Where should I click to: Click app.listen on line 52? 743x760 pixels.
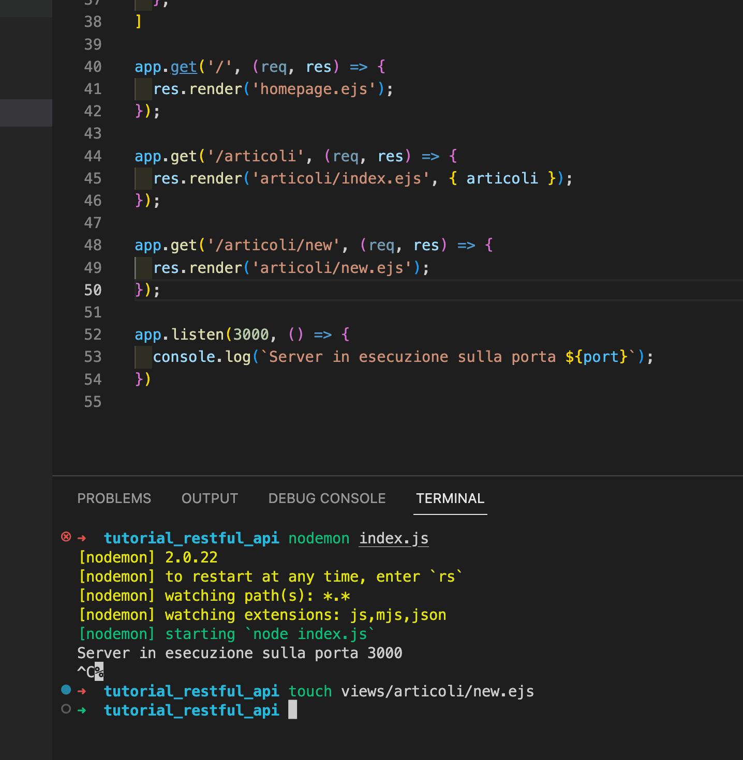(179, 335)
